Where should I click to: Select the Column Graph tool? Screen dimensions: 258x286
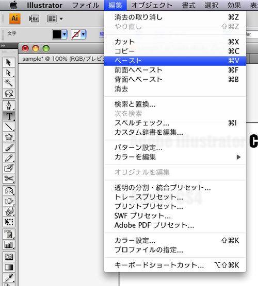coord(9,244)
